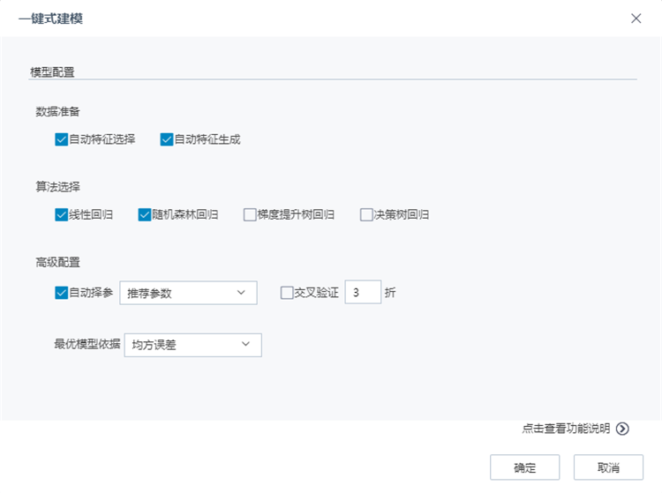Screen dimensions: 662x493
Task: Enable 梯度提升树回归 algorithm
Action: coord(250,214)
